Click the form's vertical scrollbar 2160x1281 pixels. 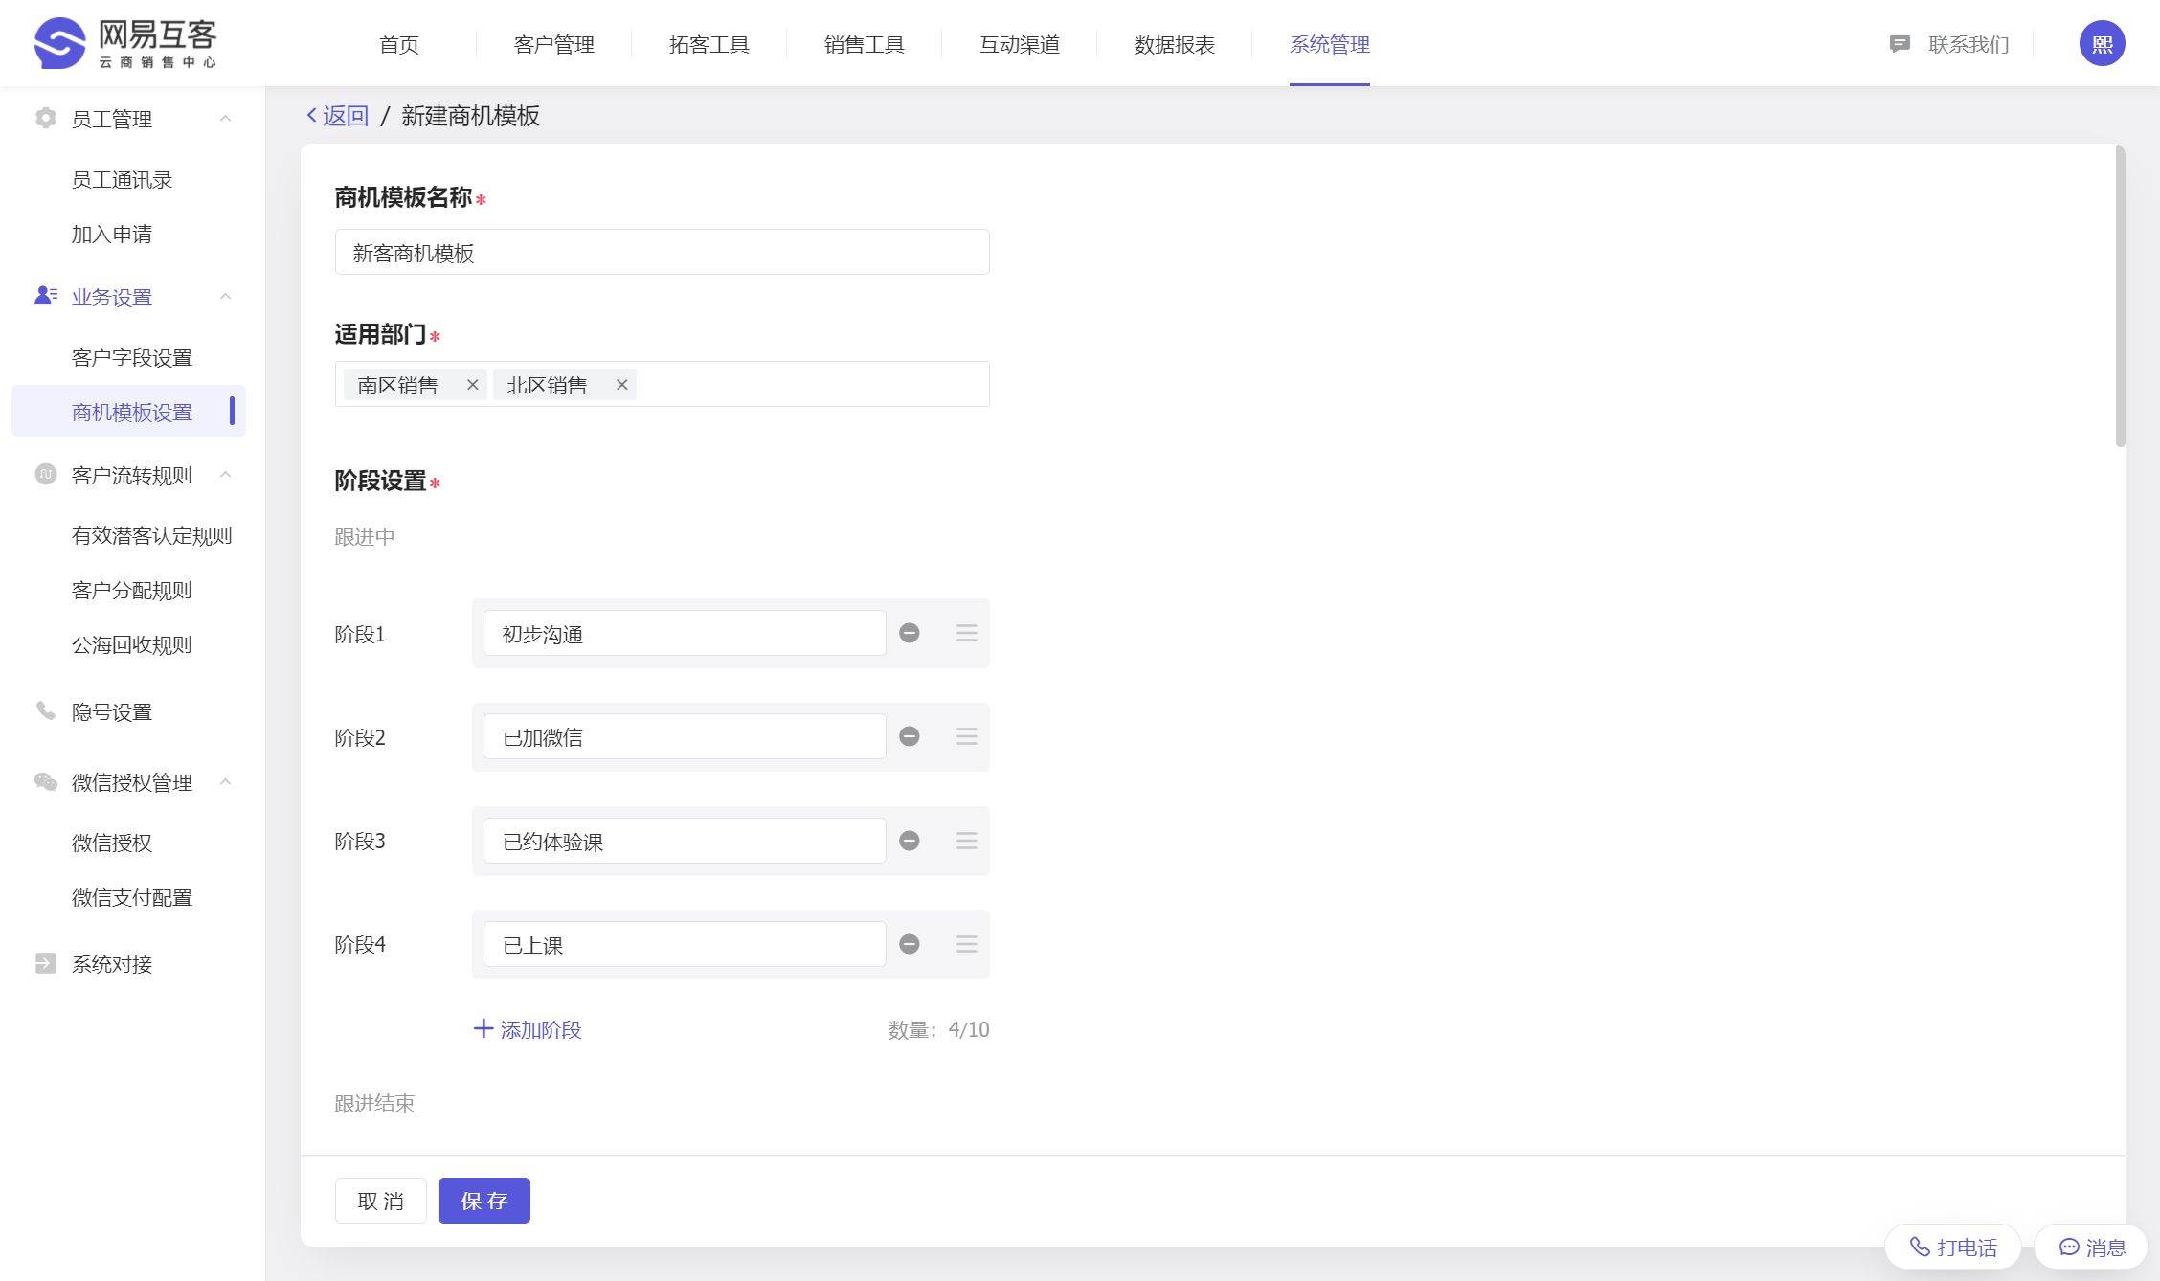(2120, 297)
